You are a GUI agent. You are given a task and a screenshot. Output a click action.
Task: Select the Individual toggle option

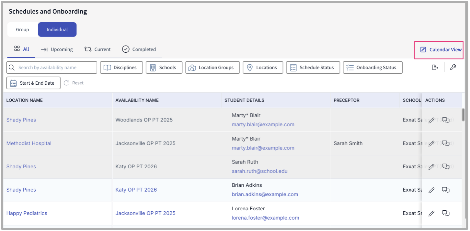(57, 30)
